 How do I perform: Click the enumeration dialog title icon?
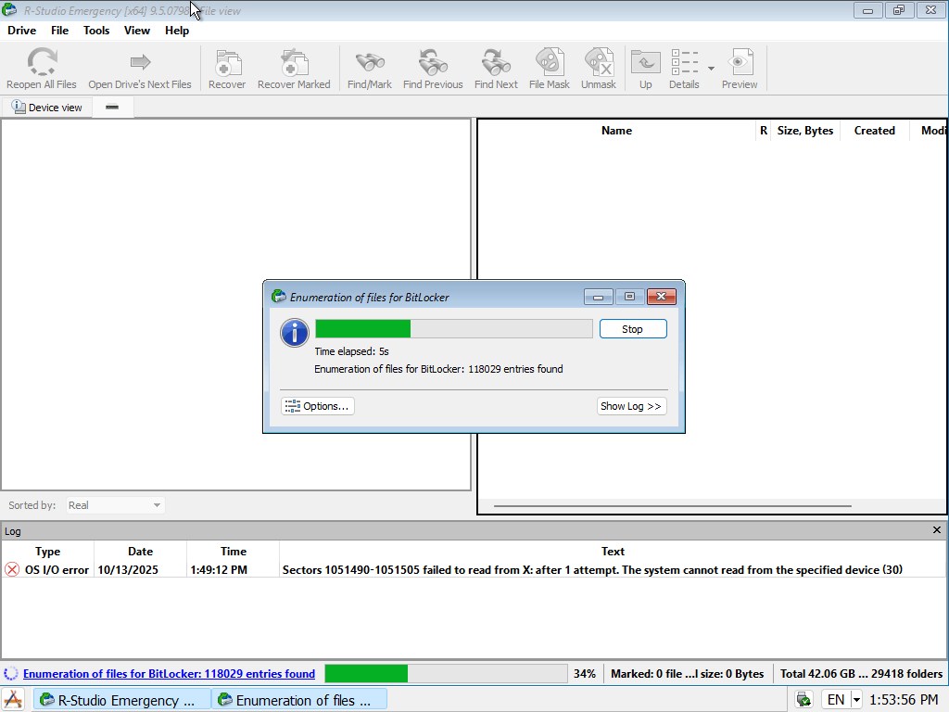(x=278, y=296)
